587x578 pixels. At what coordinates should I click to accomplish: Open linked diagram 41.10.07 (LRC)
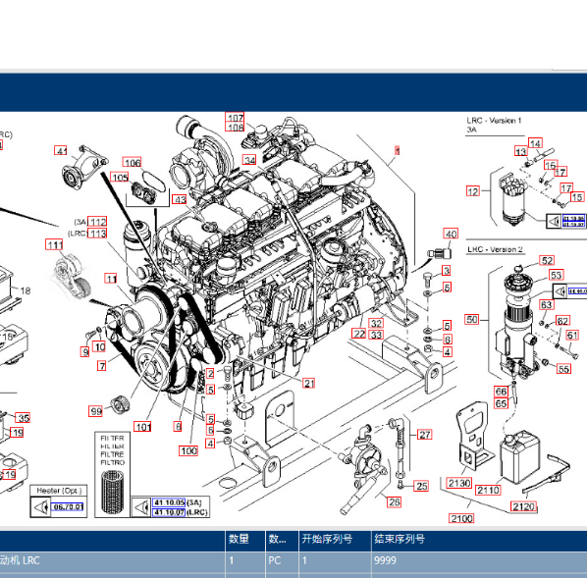[169, 511]
